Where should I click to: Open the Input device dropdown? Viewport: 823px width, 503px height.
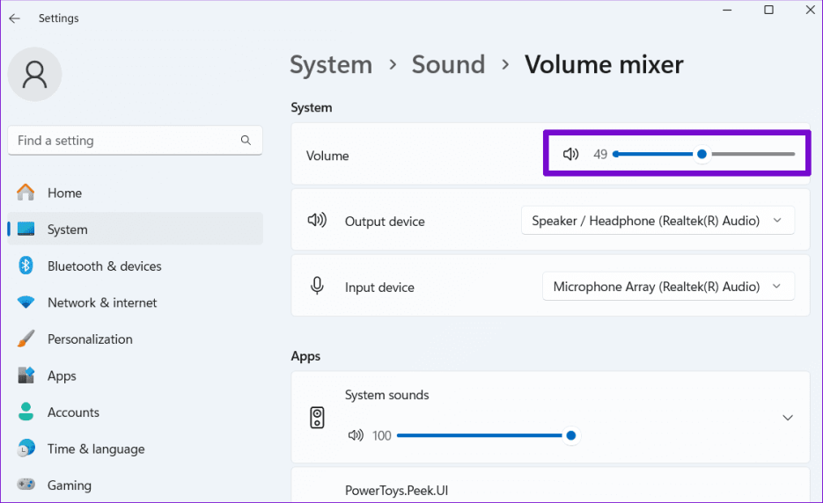pos(668,287)
